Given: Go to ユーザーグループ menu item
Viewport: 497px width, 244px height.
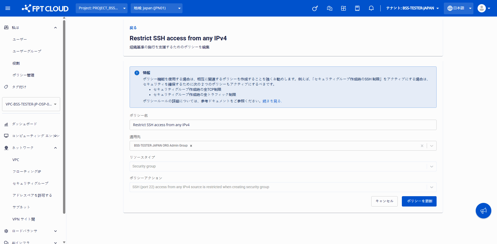Looking at the screenshot, I should click(x=27, y=51).
